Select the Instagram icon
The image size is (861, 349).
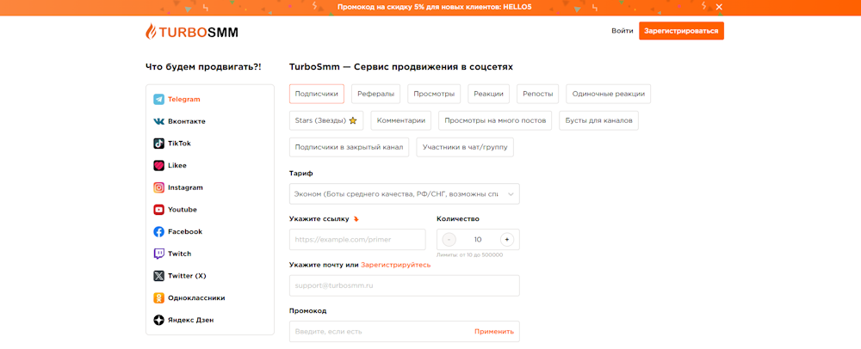[158, 187]
